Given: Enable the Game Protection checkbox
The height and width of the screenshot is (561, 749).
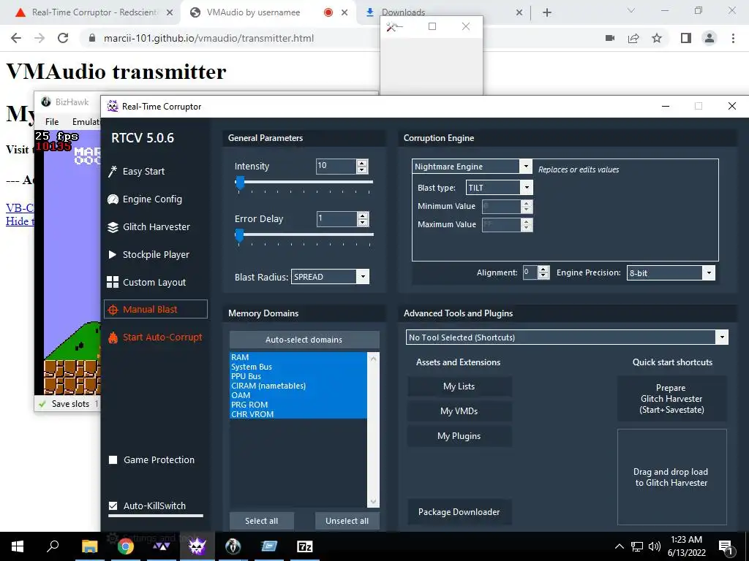Looking at the screenshot, I should [x=113, y=460].
